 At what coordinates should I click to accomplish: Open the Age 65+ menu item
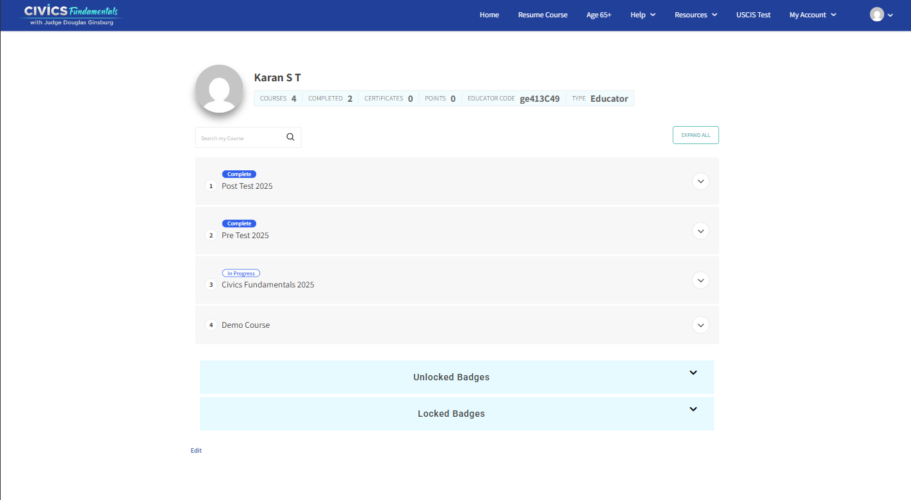(x=598, y=15)
